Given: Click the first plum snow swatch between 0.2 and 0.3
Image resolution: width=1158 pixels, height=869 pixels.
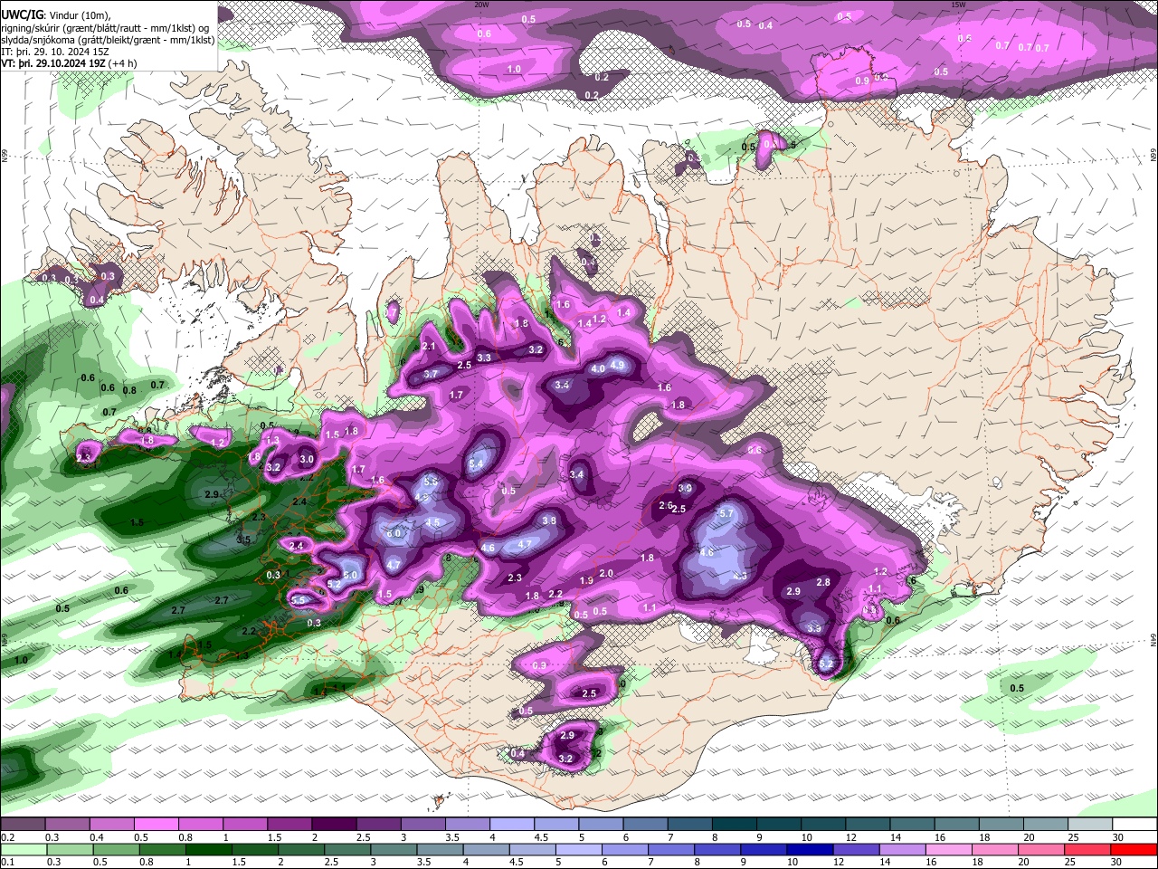Looking at the screenshot, I should [23, 824].
